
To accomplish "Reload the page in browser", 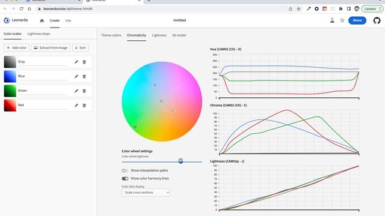I will point(22,9).
